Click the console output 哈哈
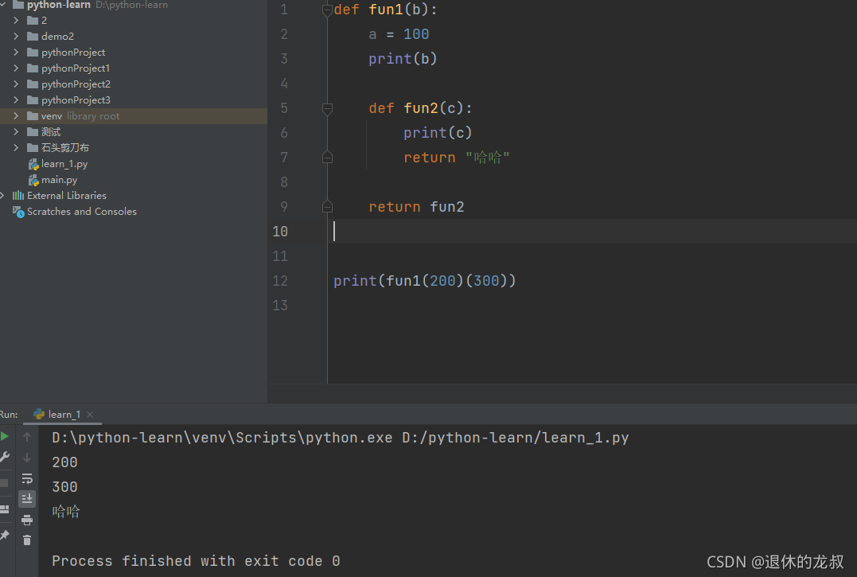 pyautogui.click(x=66, y=512)
